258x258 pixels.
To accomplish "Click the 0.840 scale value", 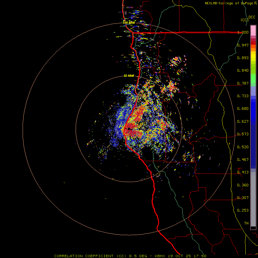I will pos(243,71).
